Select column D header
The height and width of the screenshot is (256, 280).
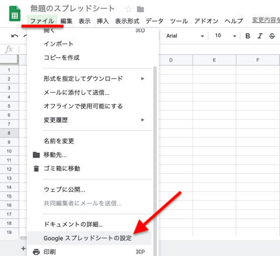(171, 60)
